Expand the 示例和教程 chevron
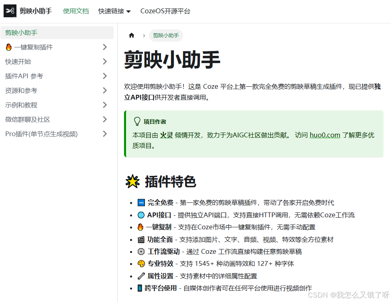The height and width of the screenshot is (302, 391). (x=105, y=105)
